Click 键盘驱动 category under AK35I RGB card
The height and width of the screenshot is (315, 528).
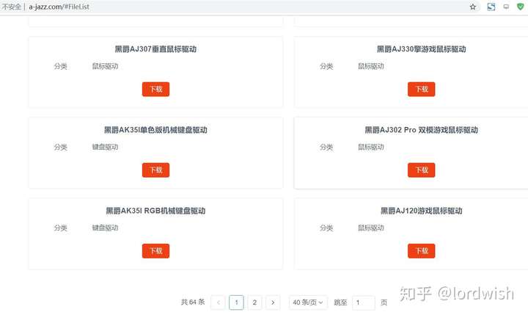click(x=105, y=228)
